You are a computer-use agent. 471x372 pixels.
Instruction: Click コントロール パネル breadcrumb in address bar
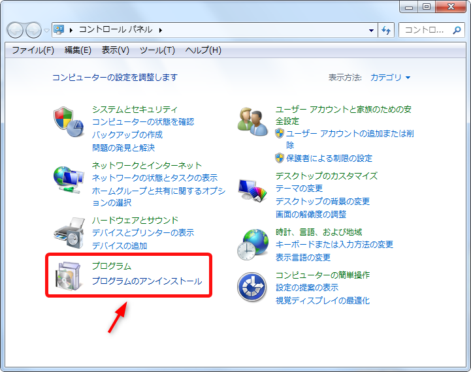pos(116,30)
